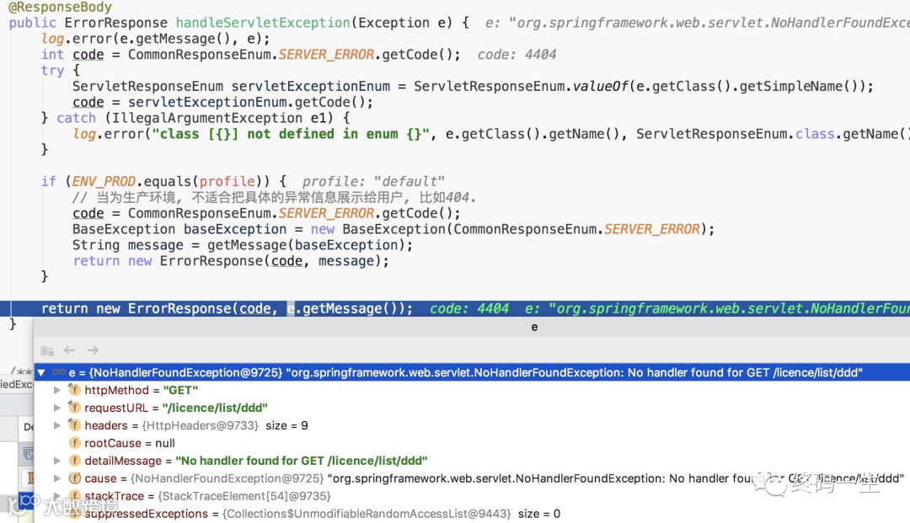Select the "GET" httpMethod value
This screenshot has width=910, height=523.
click(180, 390)
